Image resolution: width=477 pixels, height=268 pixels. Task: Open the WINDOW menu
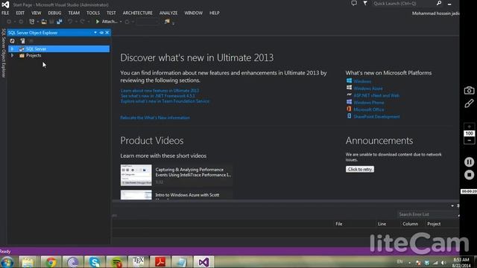tap(194, 13)
